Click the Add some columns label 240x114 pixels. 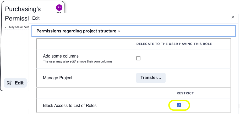pyautogui.click(x=61, y=56)
